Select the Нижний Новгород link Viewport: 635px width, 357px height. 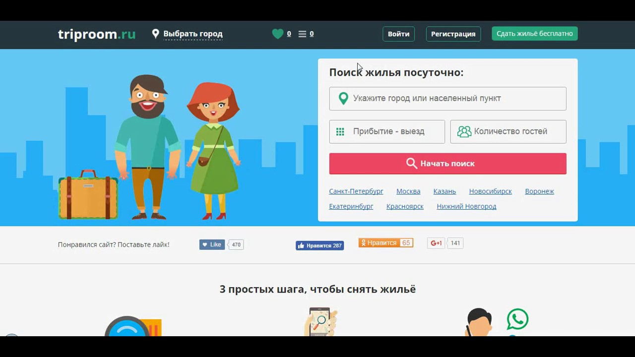tap(466, 206)
